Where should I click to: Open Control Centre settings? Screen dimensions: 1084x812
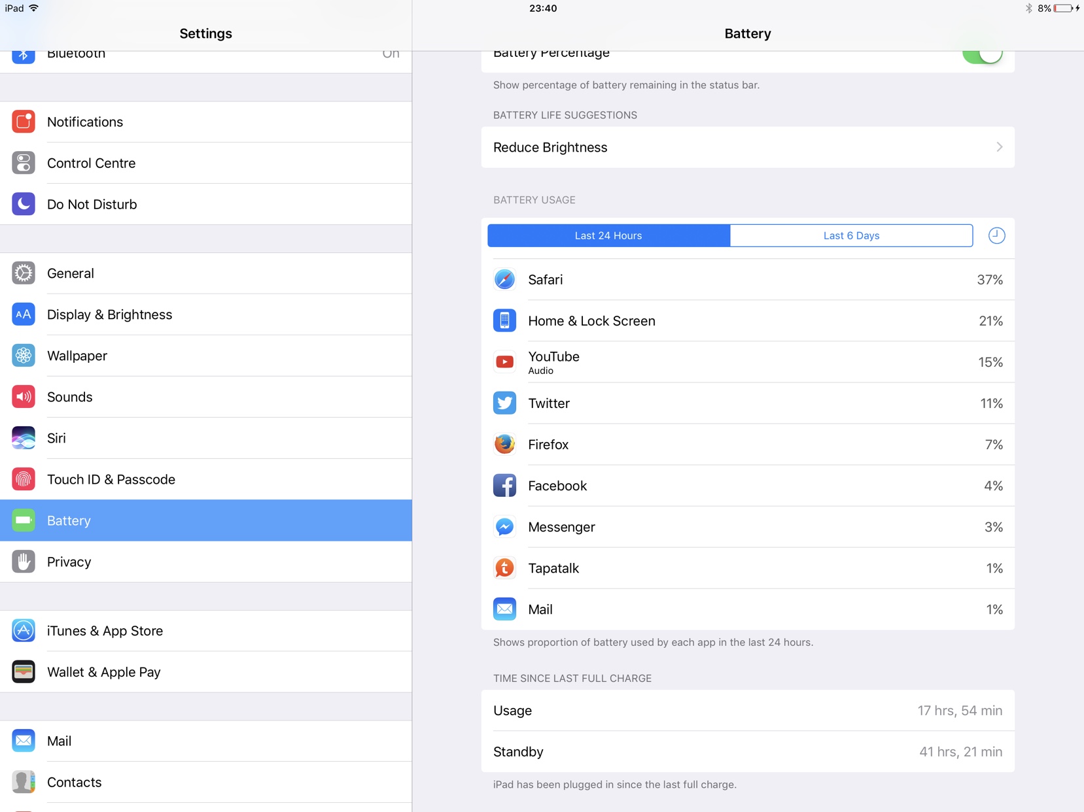[206, 163]
